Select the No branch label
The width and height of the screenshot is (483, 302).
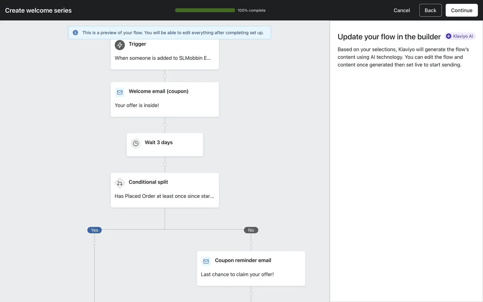251,230
